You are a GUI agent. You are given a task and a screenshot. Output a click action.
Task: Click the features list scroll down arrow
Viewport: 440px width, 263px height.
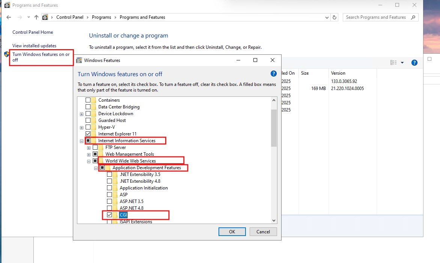pyautogui.click(x=274, y=220)
